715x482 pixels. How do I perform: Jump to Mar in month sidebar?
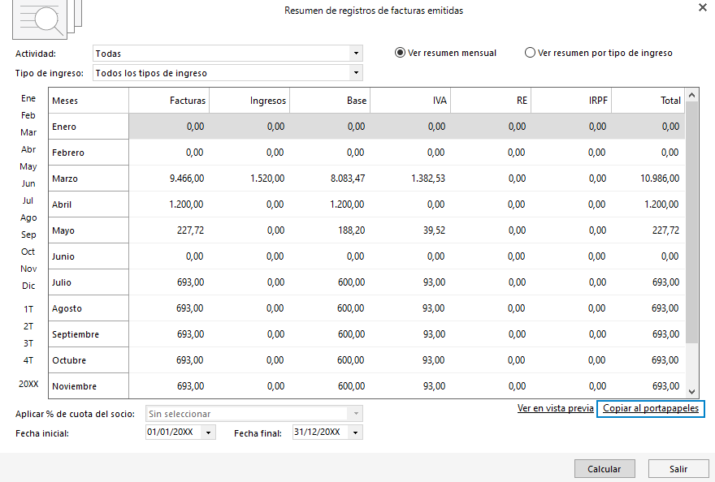coord(28,132)
